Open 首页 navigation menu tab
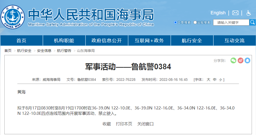The image size is (256, 135). coord(21,41)
